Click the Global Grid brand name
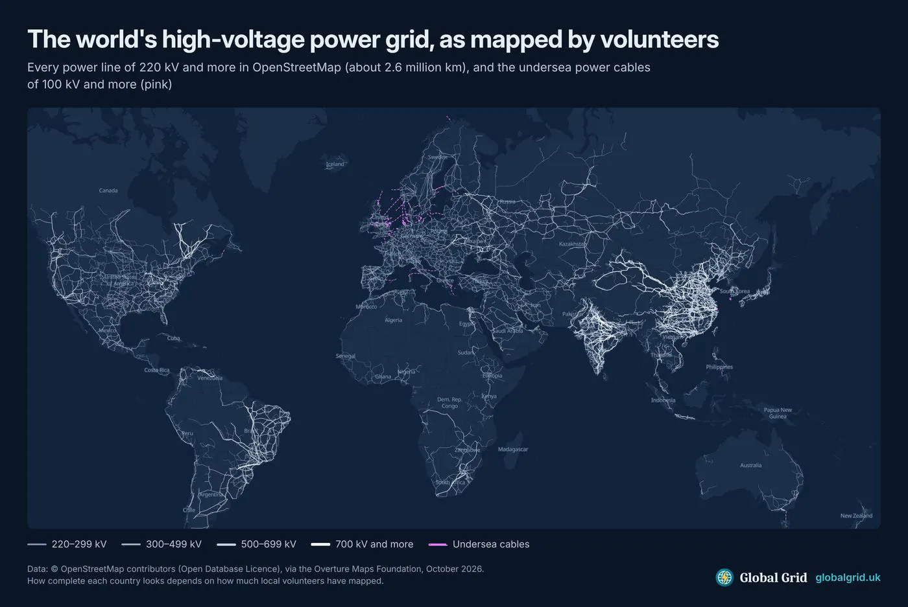Screen dimensions: 908x607 click(773, 577)
